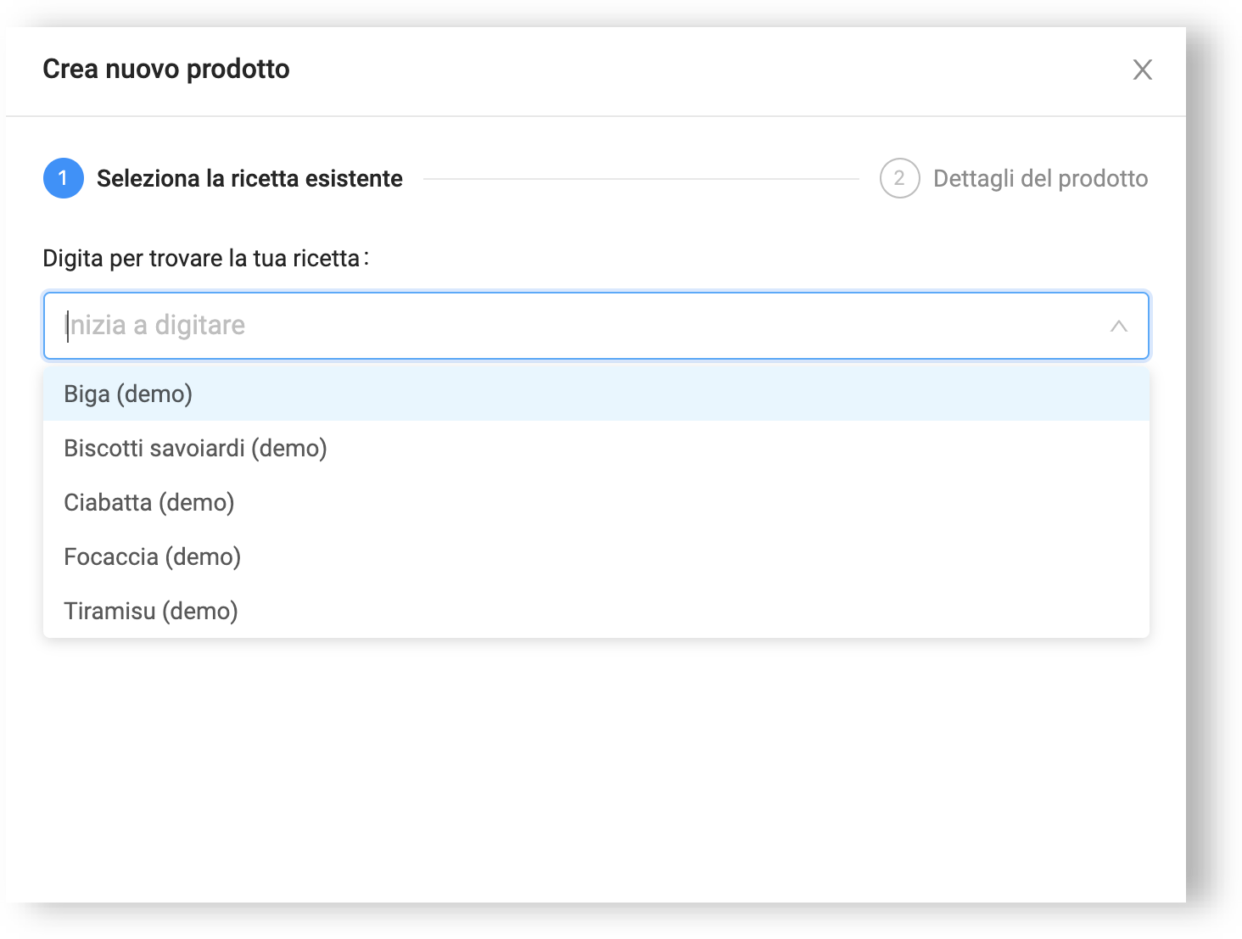Click the step 1 numbered circle
This screenshot has height=939, width=1242.
(64, 178)
